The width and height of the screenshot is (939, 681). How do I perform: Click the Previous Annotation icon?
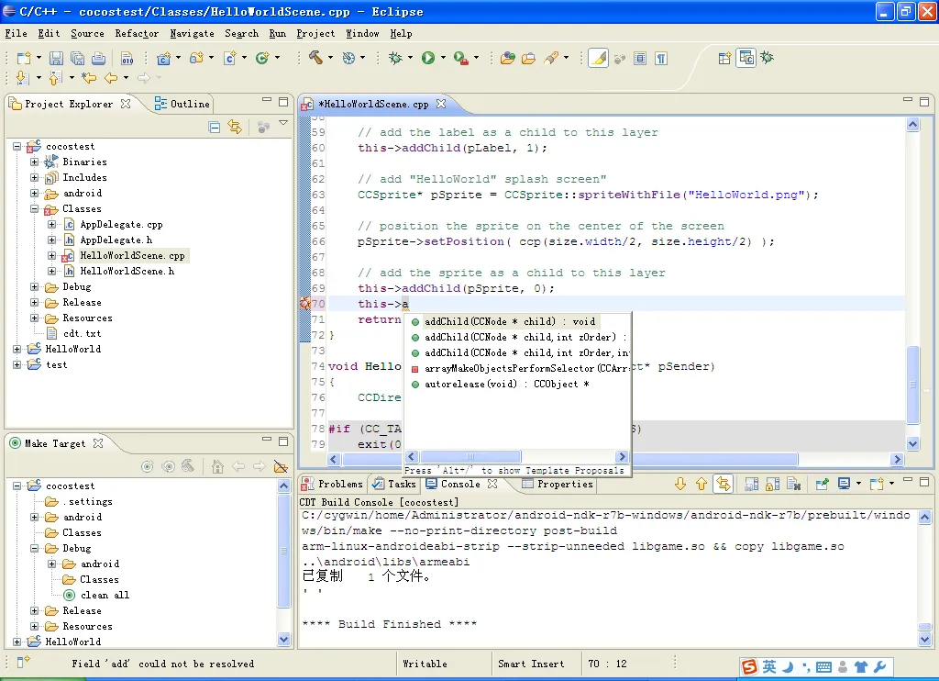point(55,77)
